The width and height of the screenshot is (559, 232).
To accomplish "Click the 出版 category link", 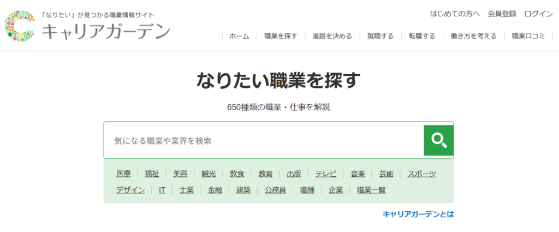I will point(294,174).
